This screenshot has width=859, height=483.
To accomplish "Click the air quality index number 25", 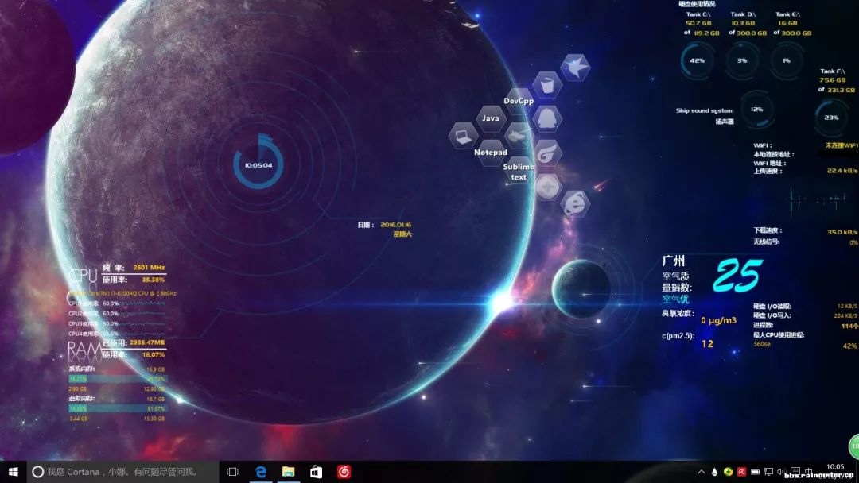I will [737, 276].
